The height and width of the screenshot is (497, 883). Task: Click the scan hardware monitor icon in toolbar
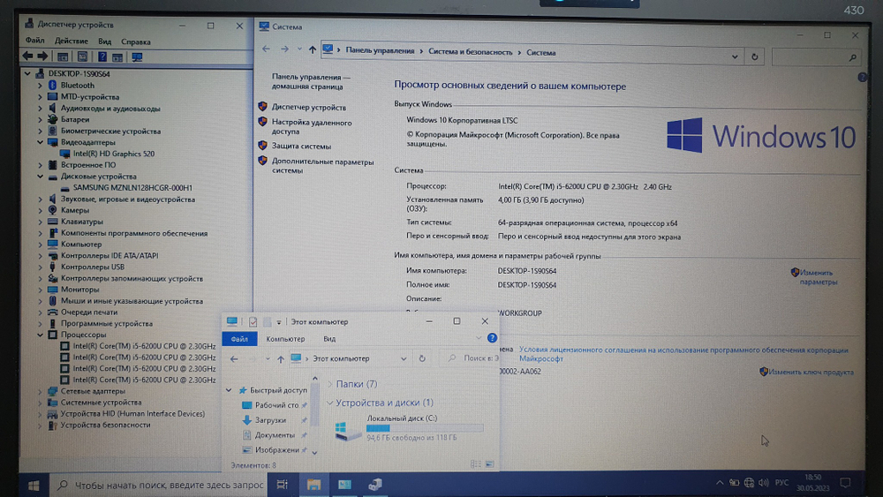137,56
